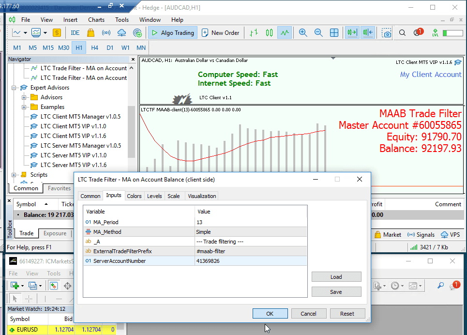This screenshot has width=467, height=335.
Task: Collapse the Expert Advisors tree node
Action: tap(14, 88)
